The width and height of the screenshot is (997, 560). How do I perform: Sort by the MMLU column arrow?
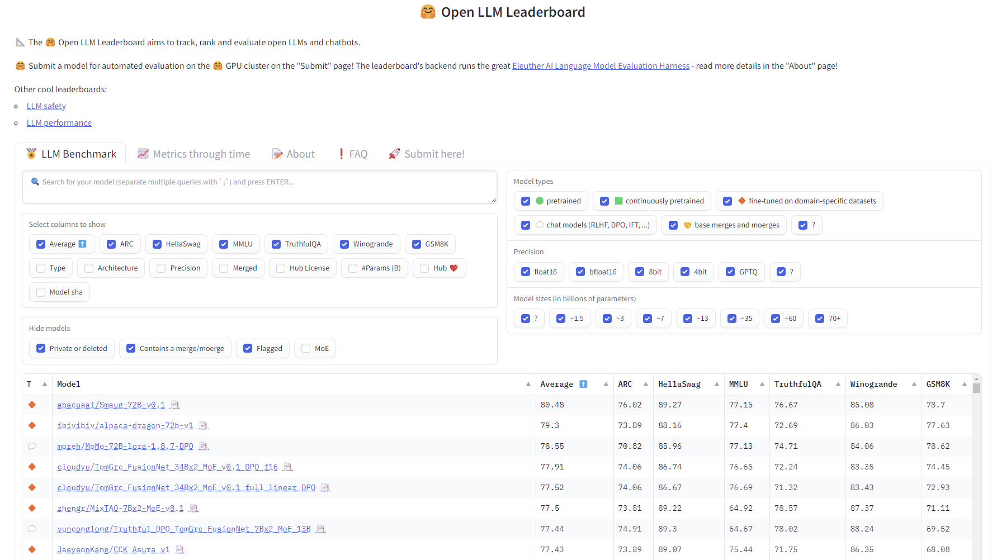coord(762,384)
